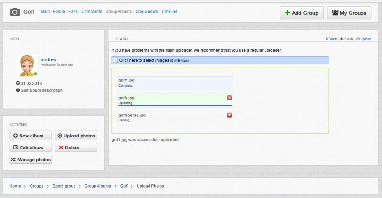Click the Edit album button
Viewport: 382px width, 198px height.
pos(31,148)
